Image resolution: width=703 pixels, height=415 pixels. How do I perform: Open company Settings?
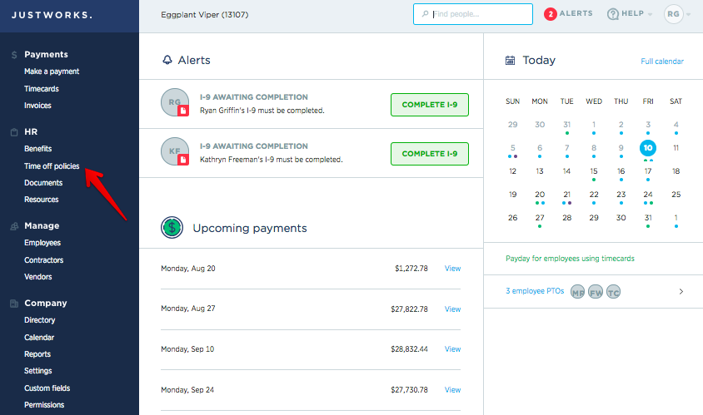tap(37, 371)
